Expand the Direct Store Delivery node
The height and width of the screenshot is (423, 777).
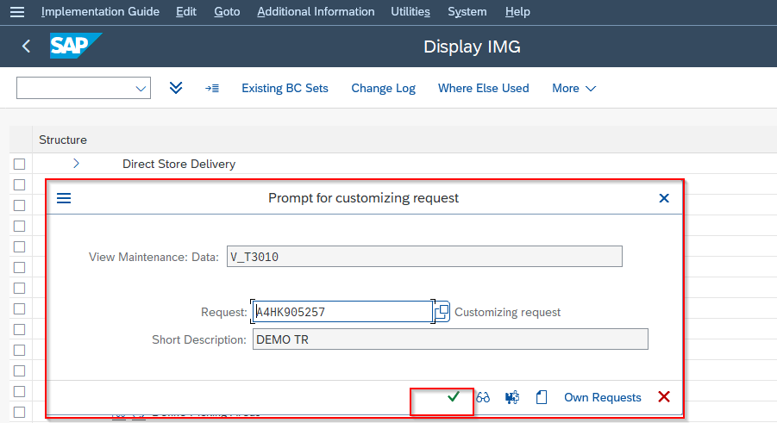(76, 164)
